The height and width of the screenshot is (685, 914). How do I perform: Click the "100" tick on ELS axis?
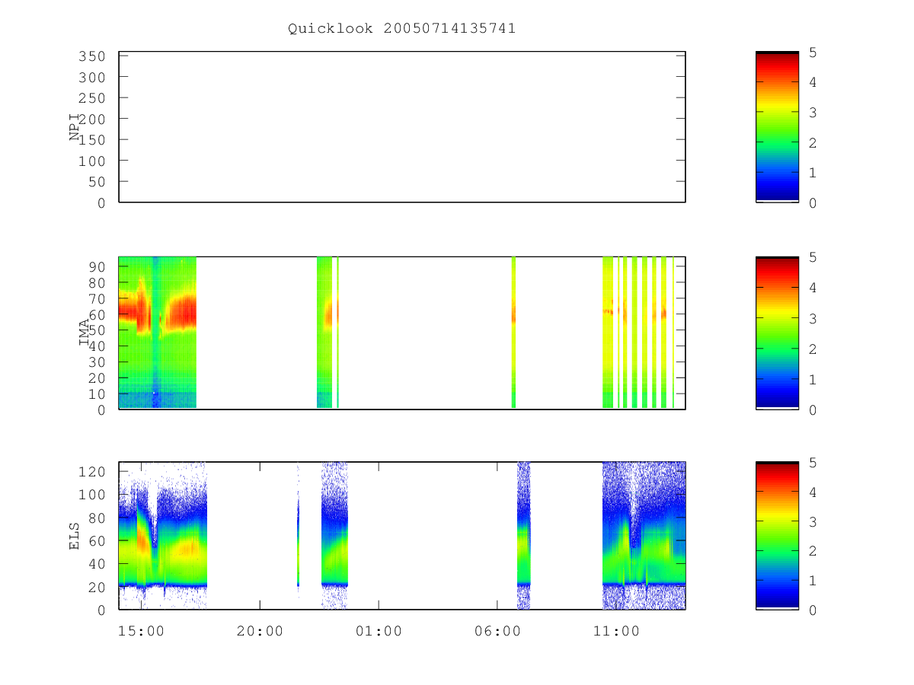91,495
